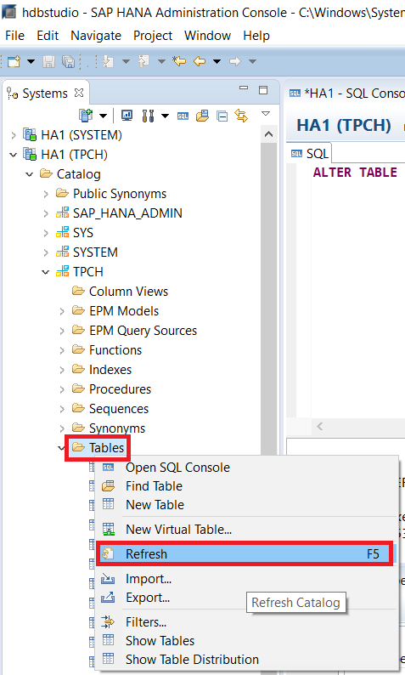Viewport: 405px width, 675px height.
Task: Click the Systems tree scrollbar up arrow
Action: [268, 134]
